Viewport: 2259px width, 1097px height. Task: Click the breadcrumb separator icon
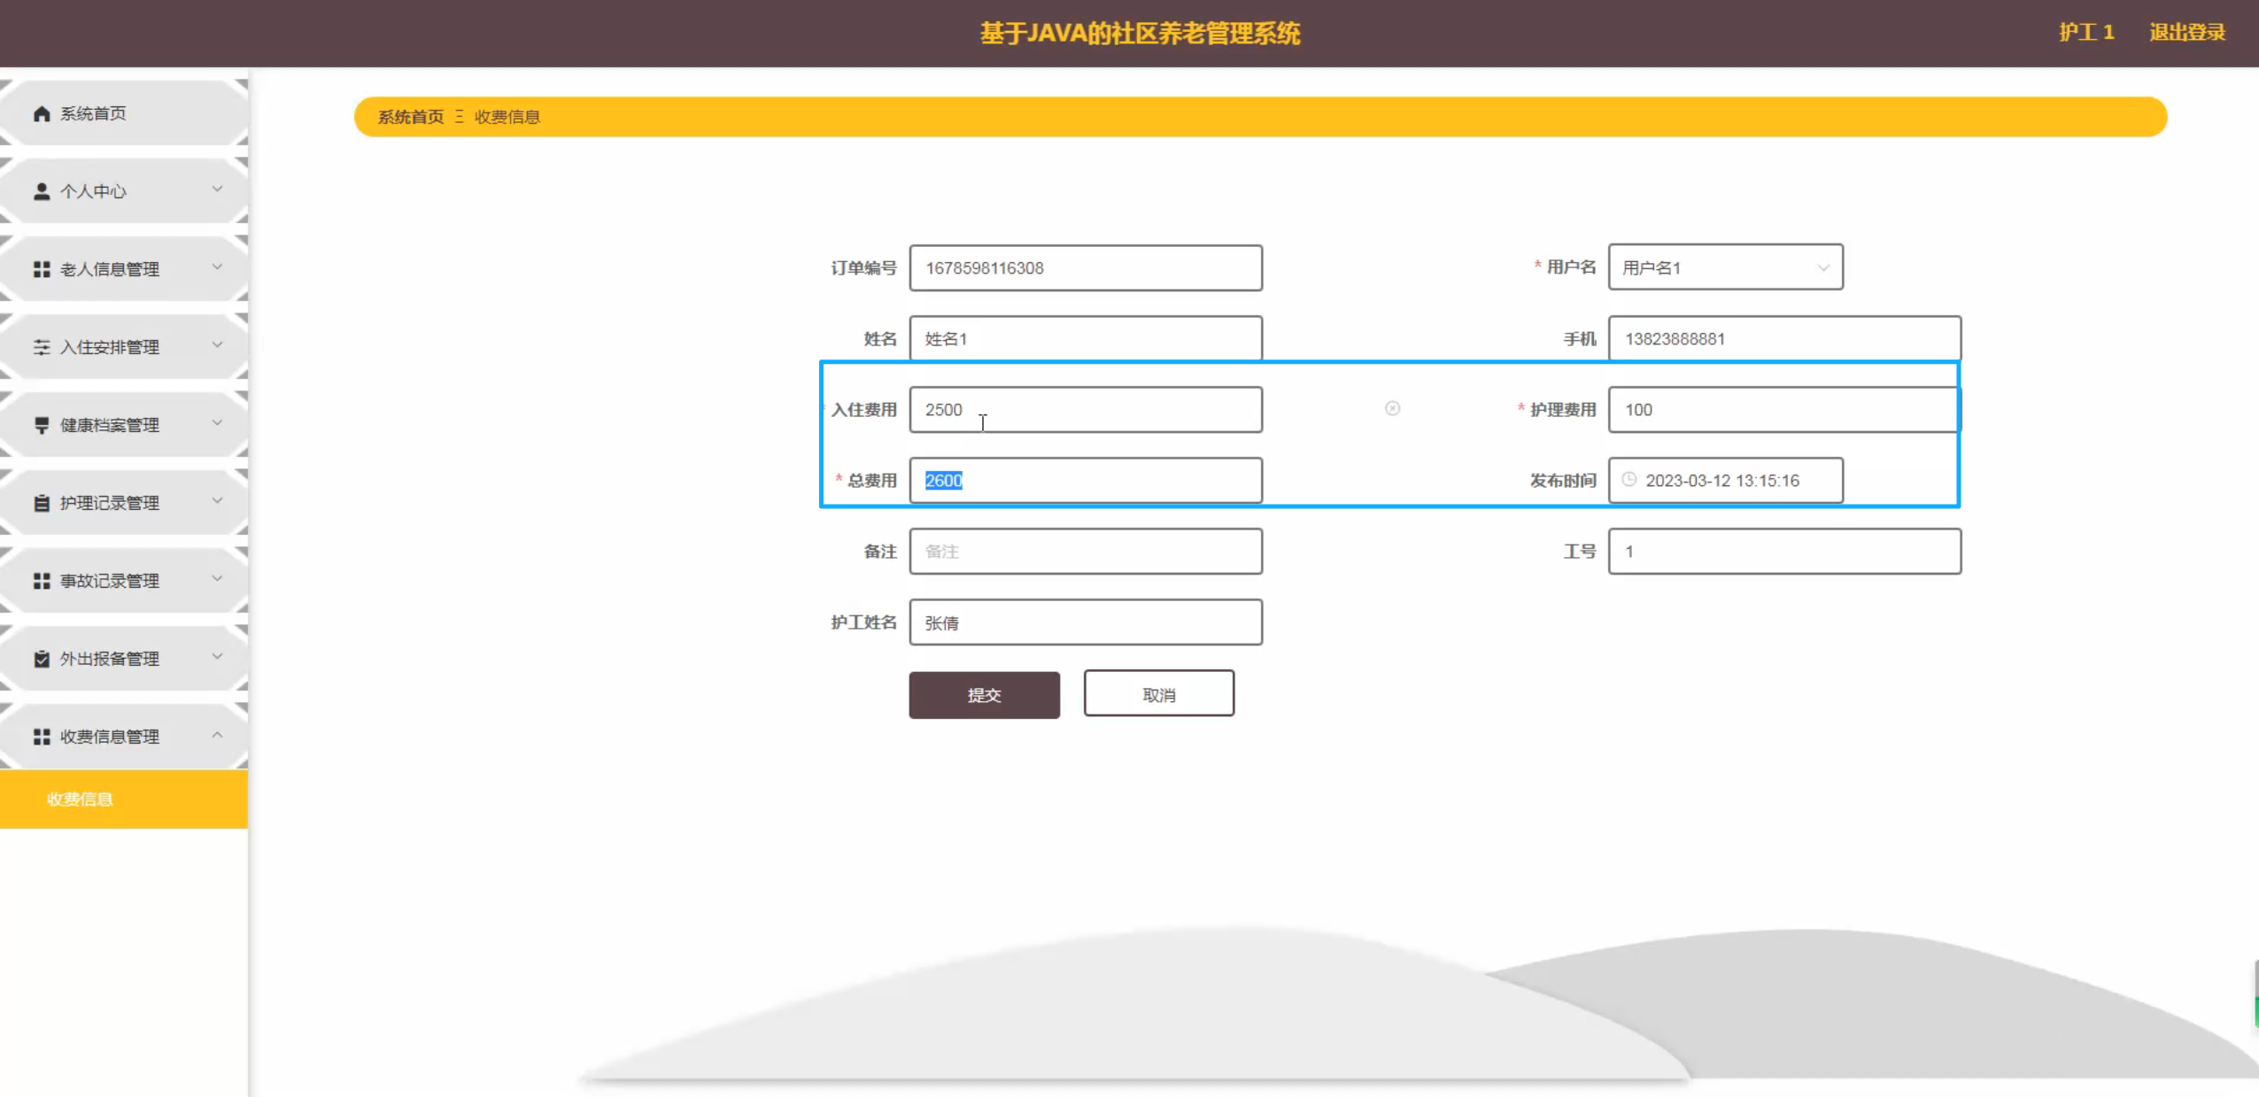coord(459,116)
